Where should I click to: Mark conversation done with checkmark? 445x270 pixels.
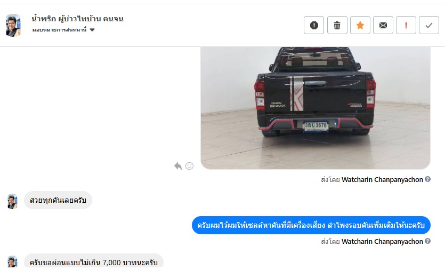click(429, 25)
